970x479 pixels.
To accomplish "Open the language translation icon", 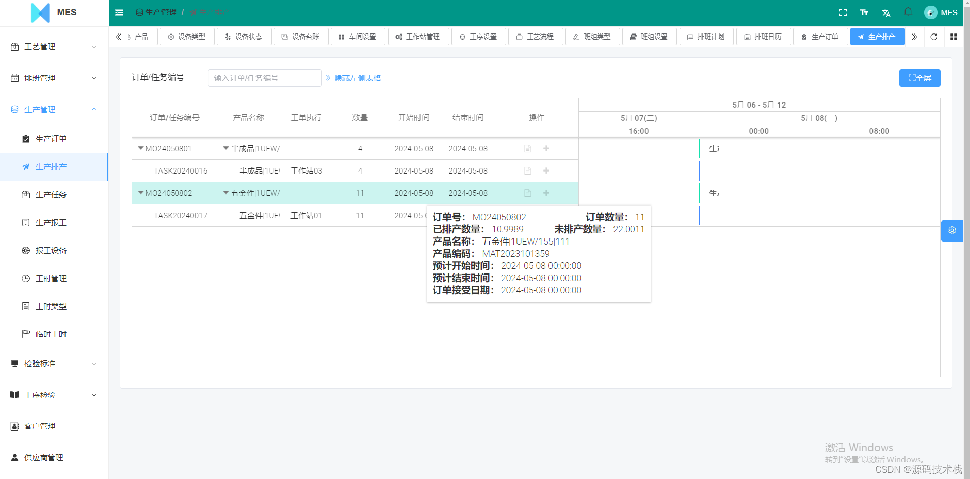I will (886, 13).
